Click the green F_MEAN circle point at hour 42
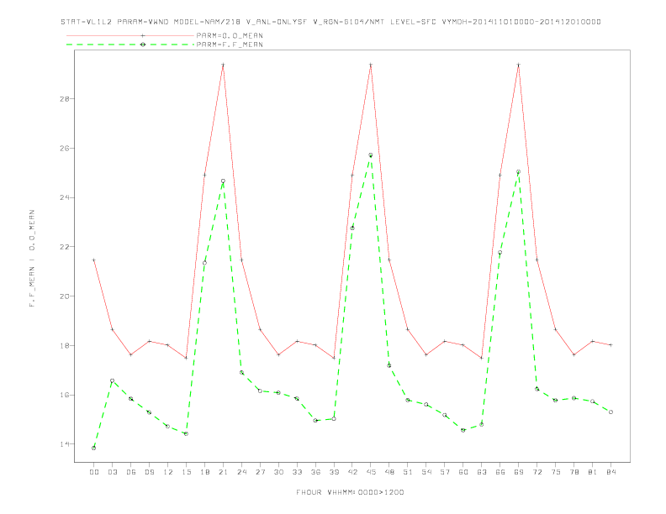This screenshot has width=666, height=514. (x=352, y=228)
